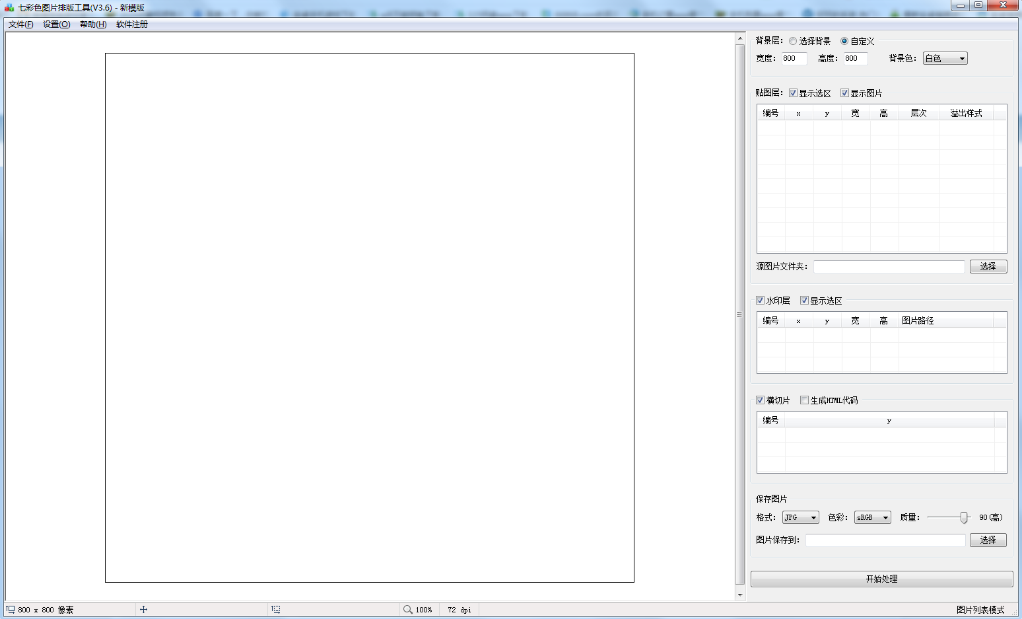
Task: Toggle 显示选区 checkbox beside 水印层
Action: tap(804, 301)
